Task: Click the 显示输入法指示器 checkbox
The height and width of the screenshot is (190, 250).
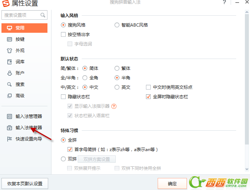Action: [70, 106]
